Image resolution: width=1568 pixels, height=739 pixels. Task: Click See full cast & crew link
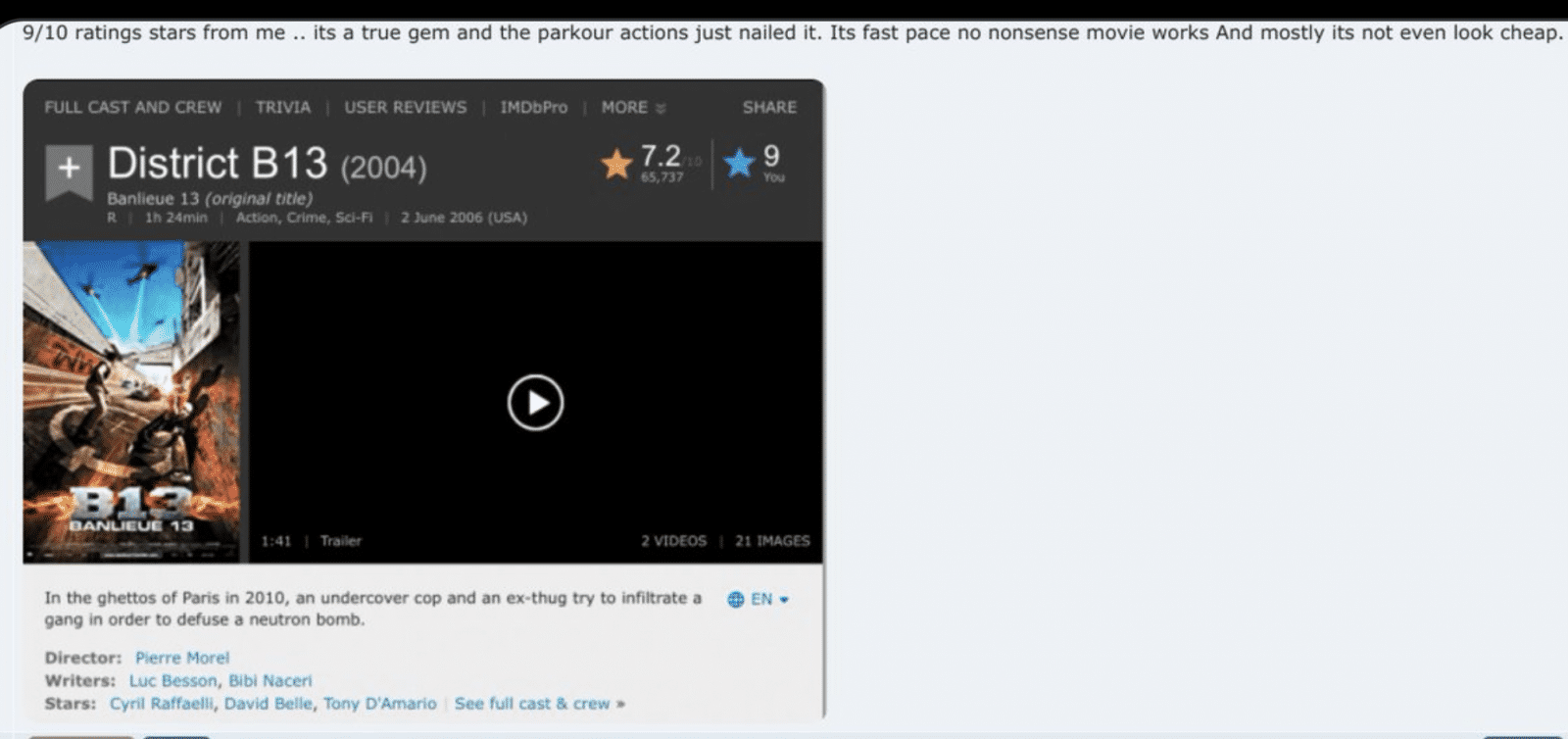pos(539,704)
